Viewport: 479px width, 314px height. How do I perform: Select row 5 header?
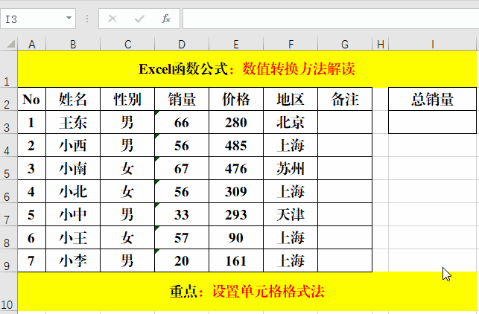(x=9, y=168)
